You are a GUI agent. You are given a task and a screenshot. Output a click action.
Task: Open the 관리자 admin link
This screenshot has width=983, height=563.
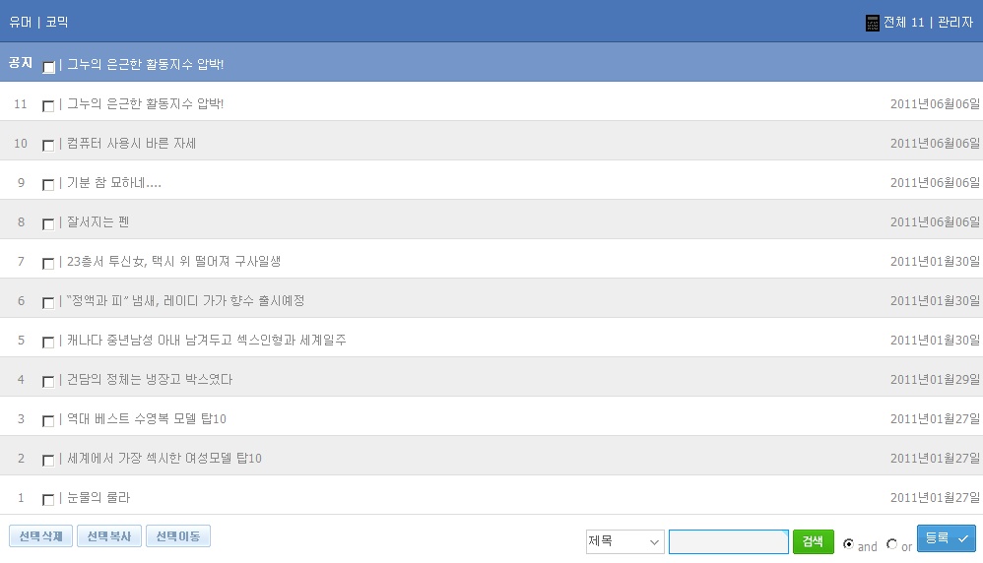(x=954, y=22)
